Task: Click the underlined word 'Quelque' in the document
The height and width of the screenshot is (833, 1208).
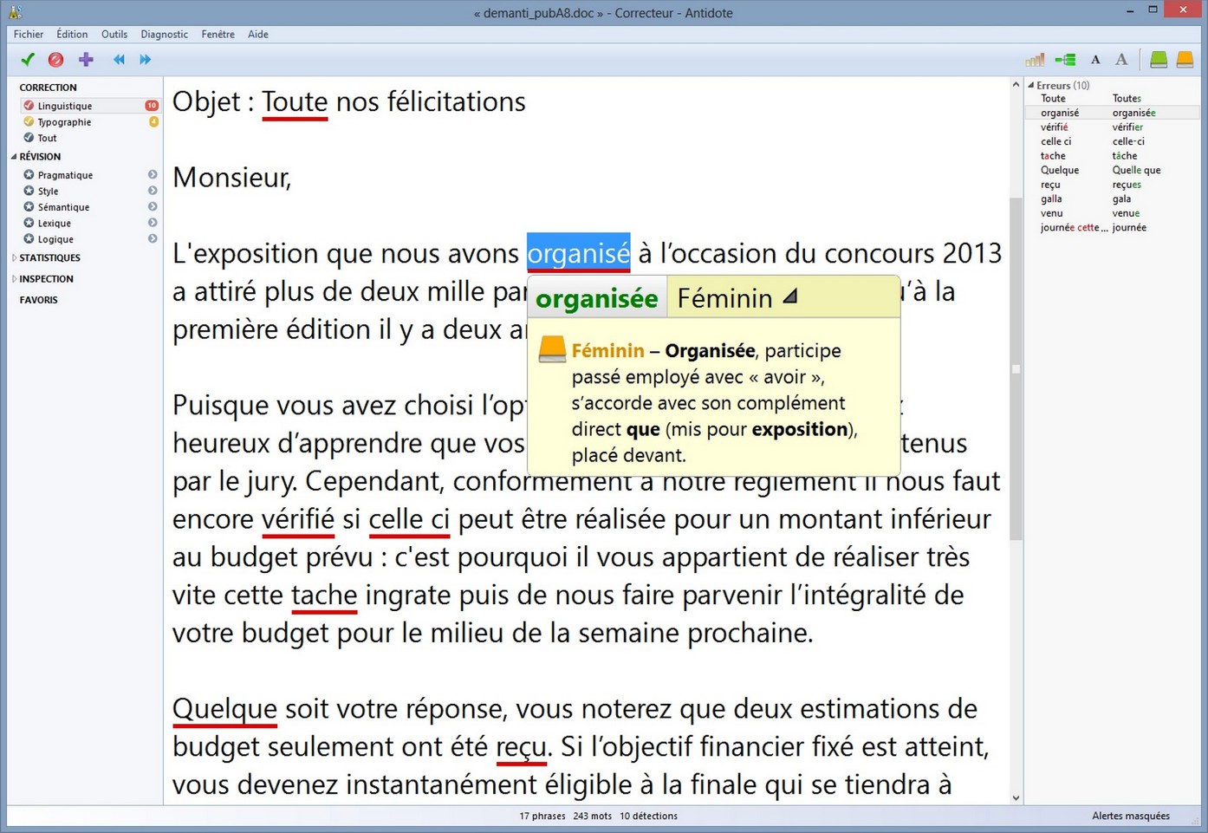Action: tap(224, 708)
